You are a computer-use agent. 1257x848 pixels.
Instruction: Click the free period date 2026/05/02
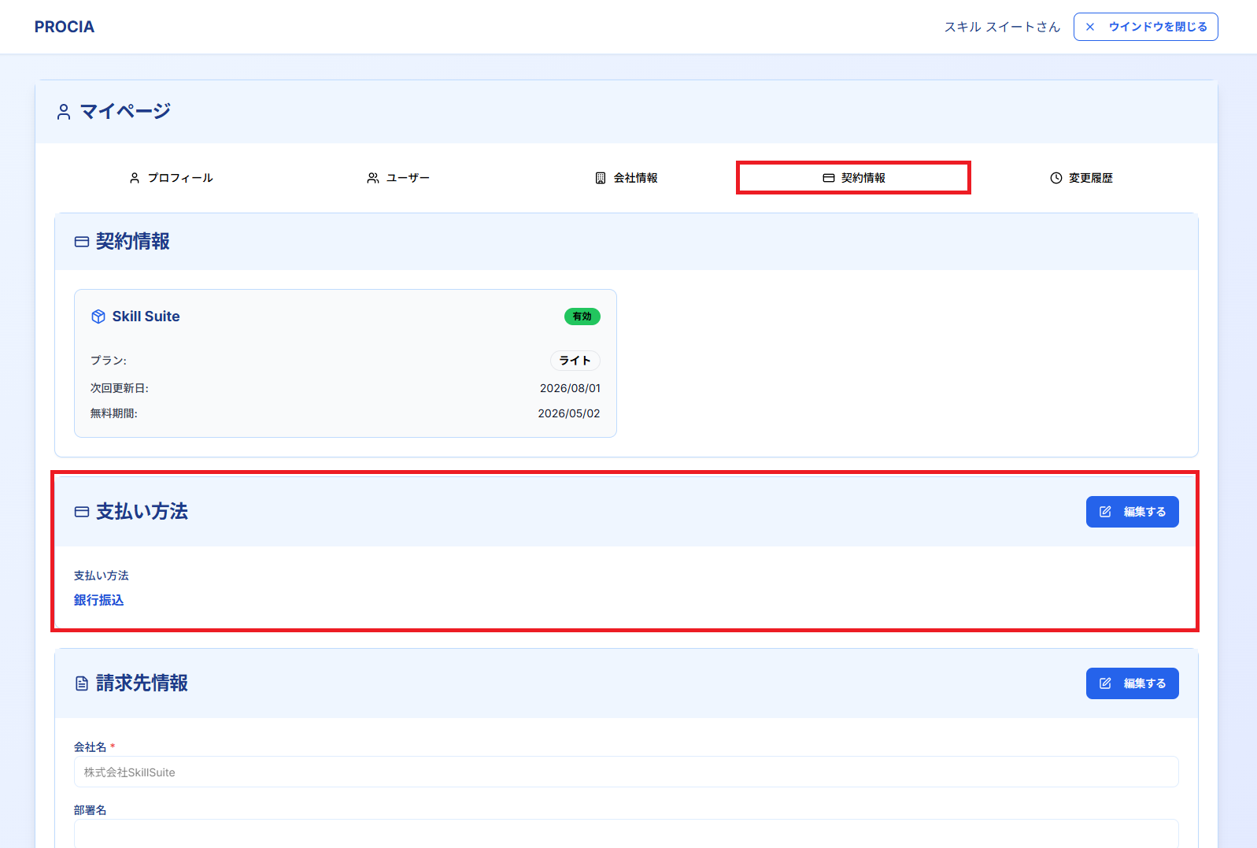click(x=569, y=413)
